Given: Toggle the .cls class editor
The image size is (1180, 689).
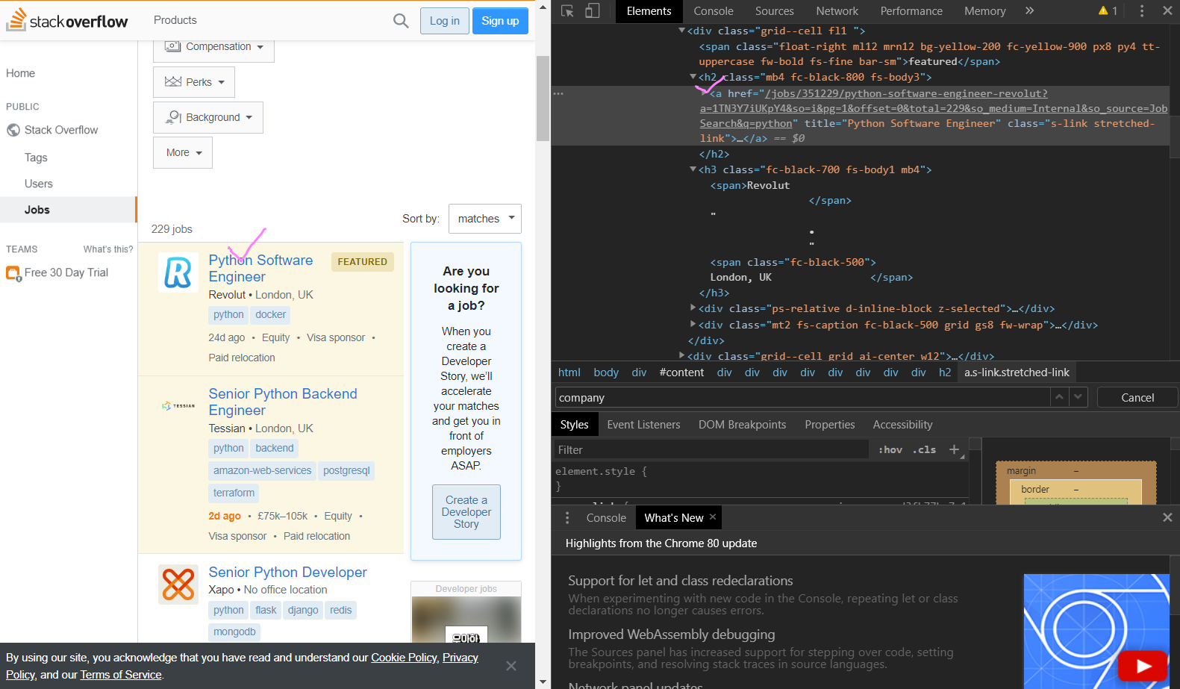Looking at the screenshot, I should point(924,449).
